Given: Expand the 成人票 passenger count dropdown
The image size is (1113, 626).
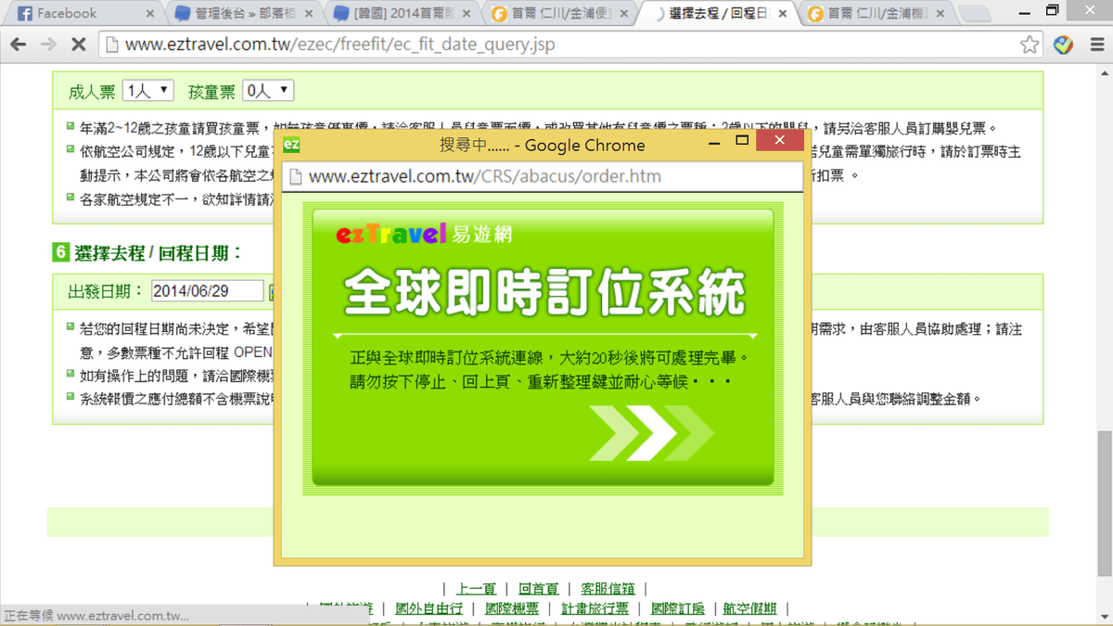Looking at the screenshot, I should (x=147, y=90).
